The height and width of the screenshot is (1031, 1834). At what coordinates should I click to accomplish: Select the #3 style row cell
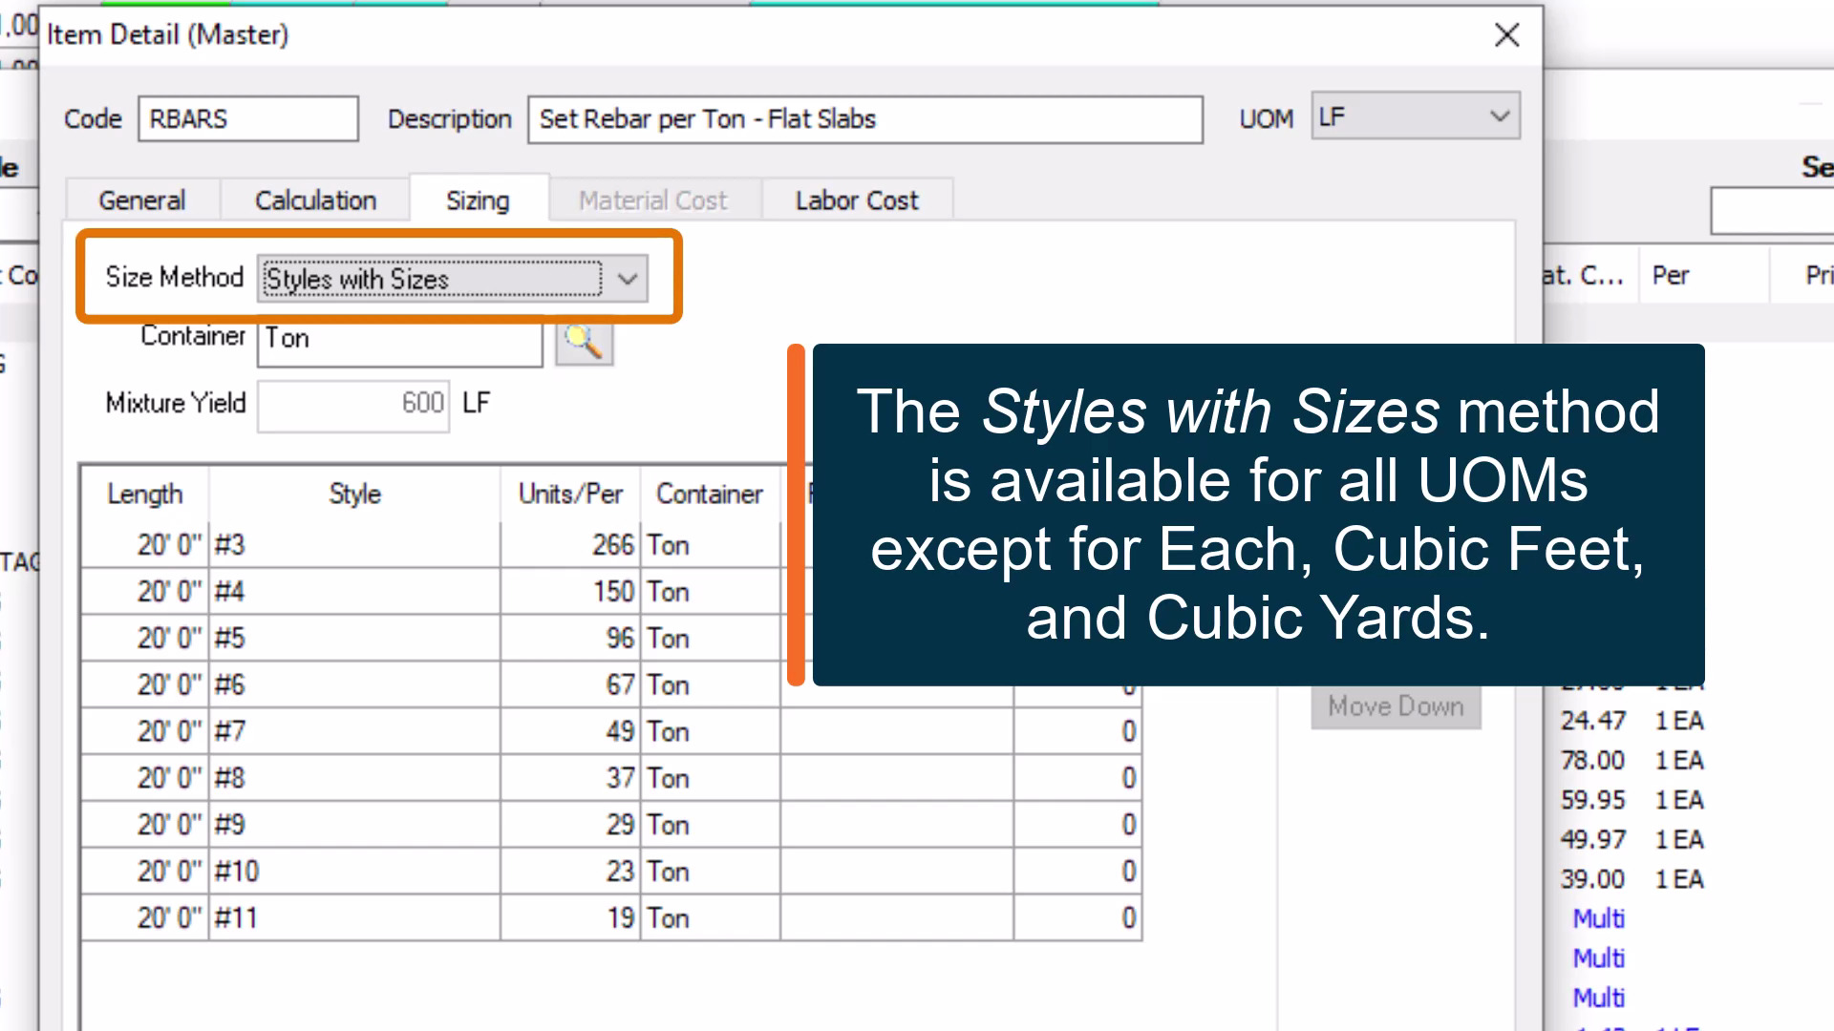353,545
